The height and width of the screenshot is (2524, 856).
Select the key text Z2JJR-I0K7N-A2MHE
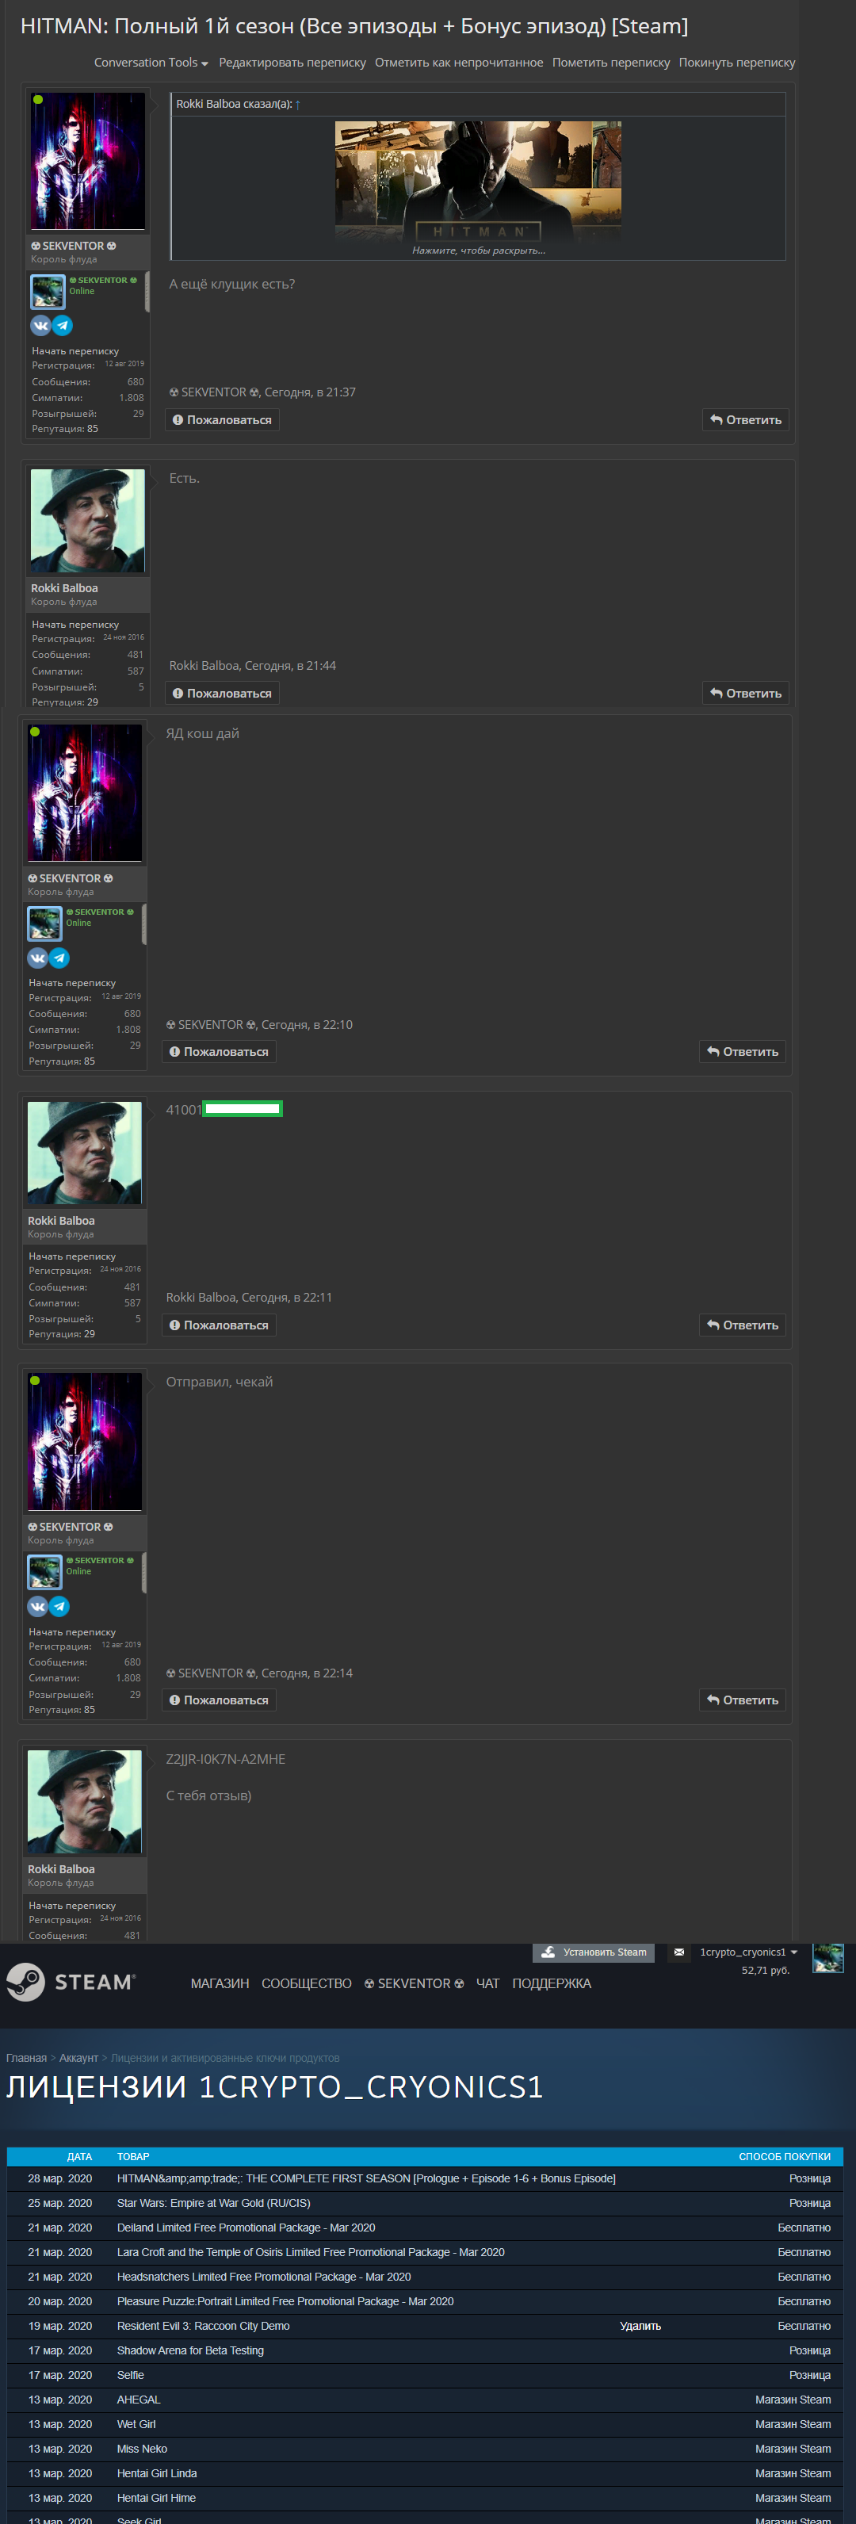225,1759
